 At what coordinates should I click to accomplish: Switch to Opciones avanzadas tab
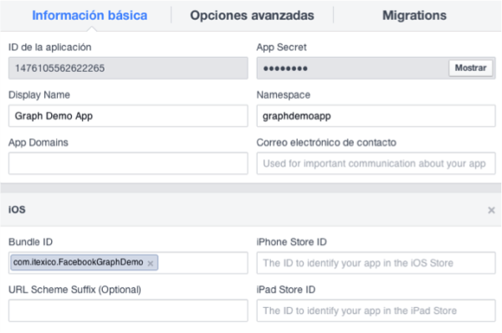(252, 15)
